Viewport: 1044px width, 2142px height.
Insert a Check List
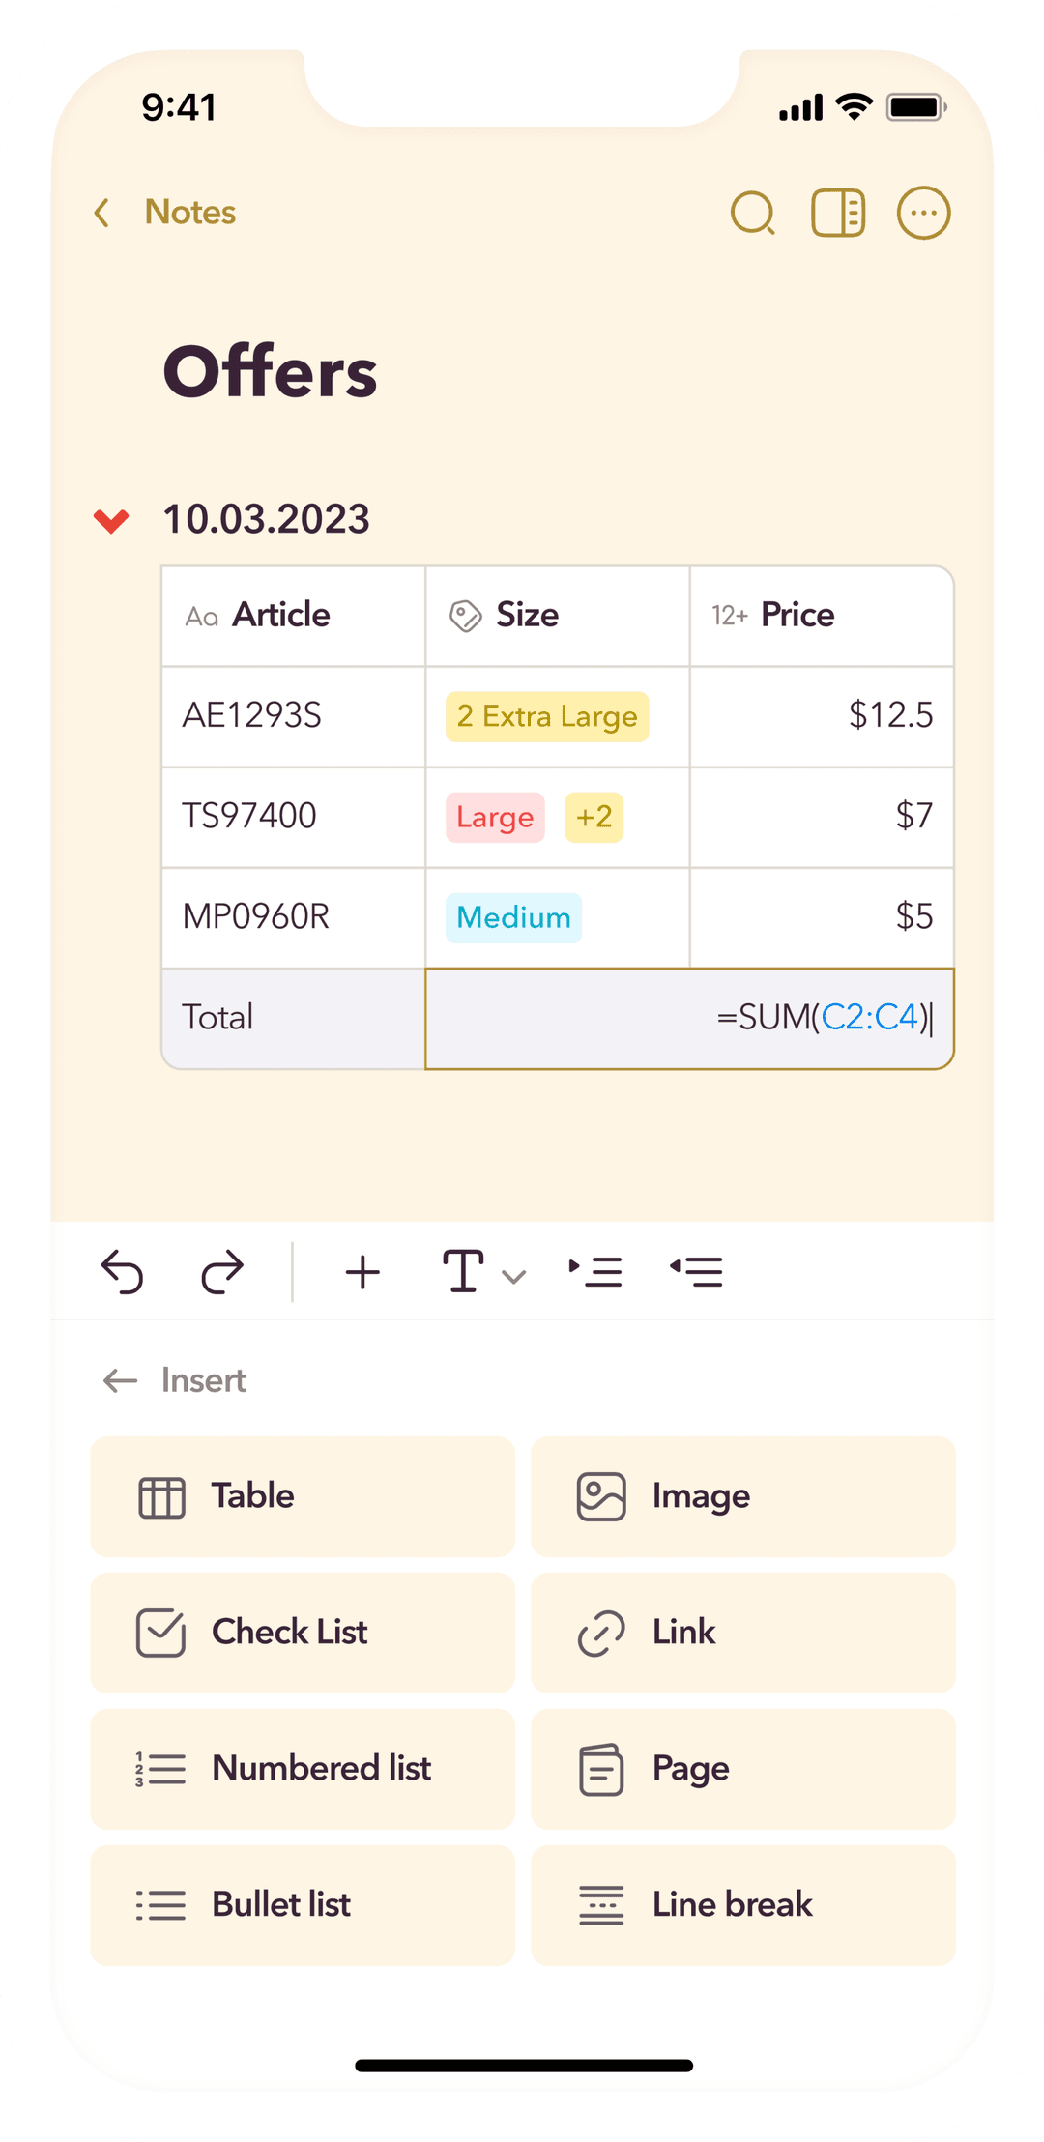coord(303,1633)
